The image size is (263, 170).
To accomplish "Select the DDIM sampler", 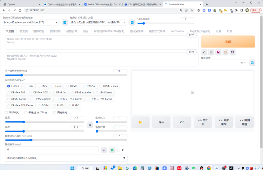I will click(43, 105).
